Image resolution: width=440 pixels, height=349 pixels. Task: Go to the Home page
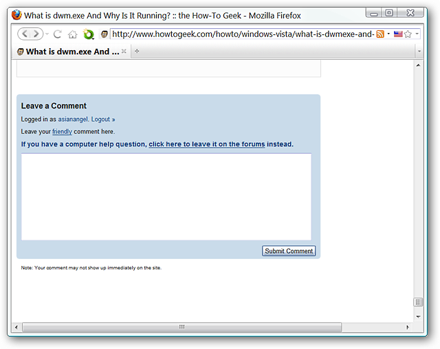[x=72, y=34]
